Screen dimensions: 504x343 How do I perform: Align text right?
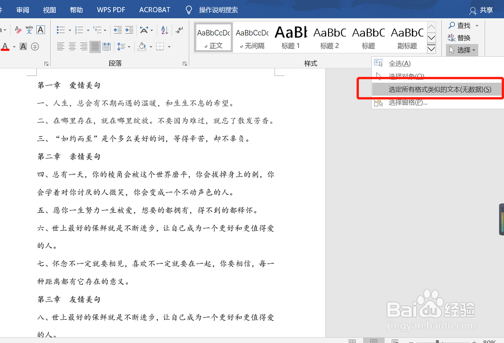tap(83, 47)
